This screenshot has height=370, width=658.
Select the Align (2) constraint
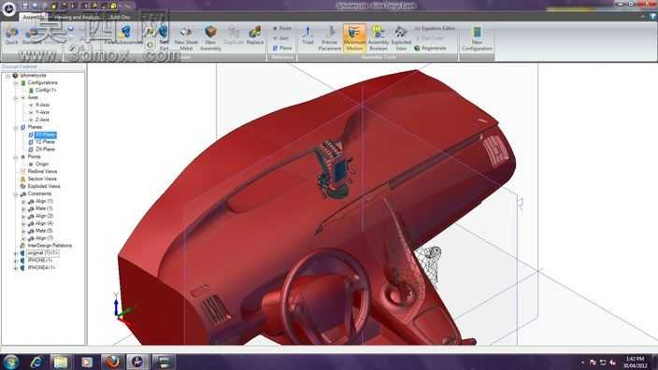click(x=44, y=216)
